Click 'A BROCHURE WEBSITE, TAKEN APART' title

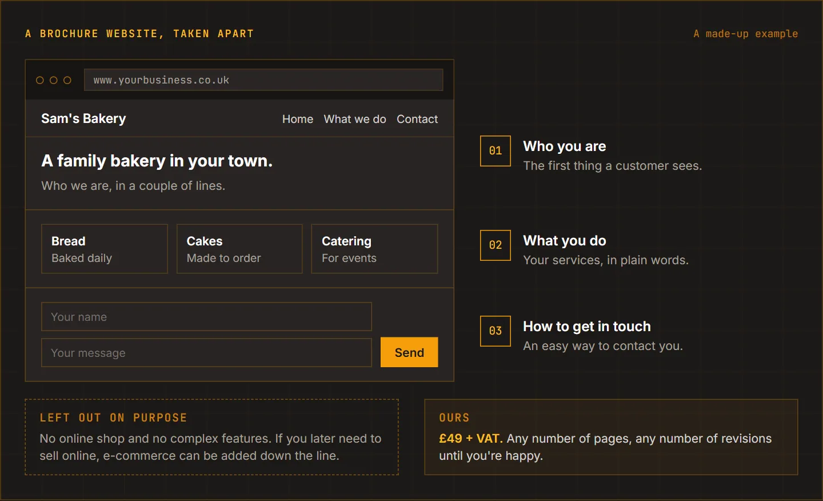click(139, 34)
